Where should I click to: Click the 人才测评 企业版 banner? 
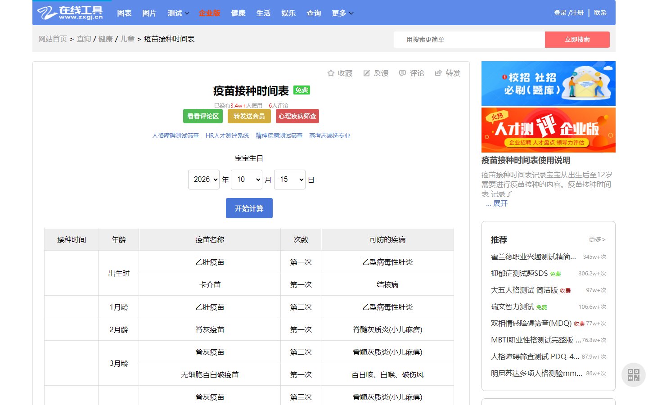[549, 130]
